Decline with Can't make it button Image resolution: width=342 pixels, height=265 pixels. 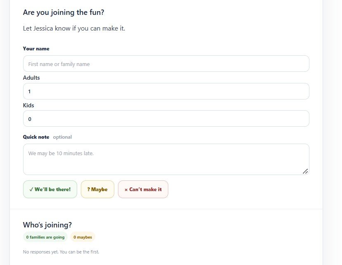pyautogui.click(x=143, y=189)
